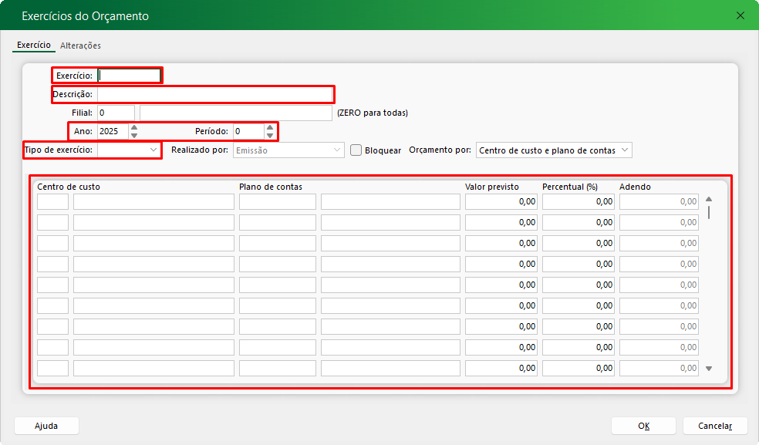759x445 pixels.
Task: Click the Cancelar button
Action: coord(714,426)
